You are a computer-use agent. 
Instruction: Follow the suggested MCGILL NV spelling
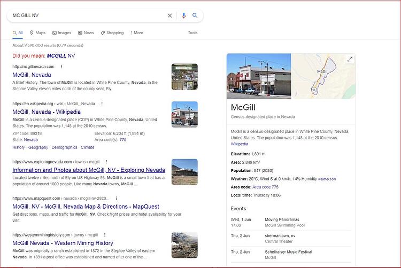point(61,56)
